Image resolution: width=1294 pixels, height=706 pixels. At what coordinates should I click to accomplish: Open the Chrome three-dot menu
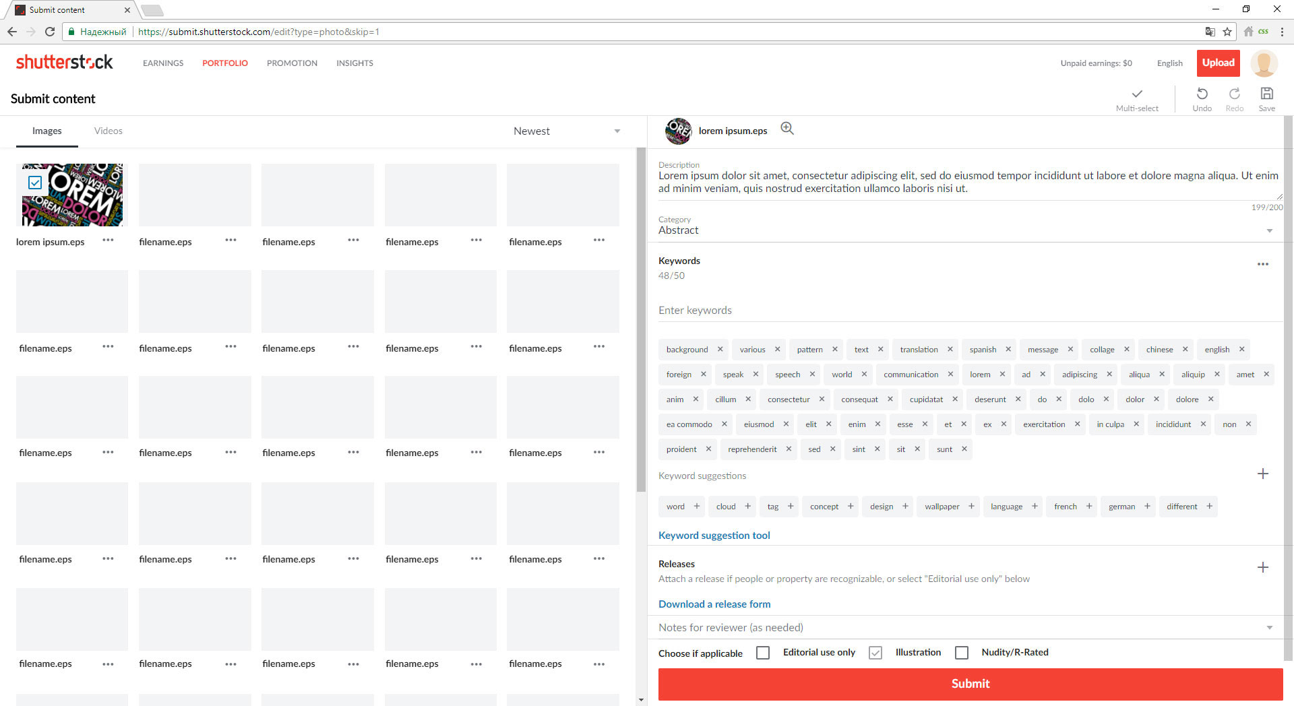1282,32
